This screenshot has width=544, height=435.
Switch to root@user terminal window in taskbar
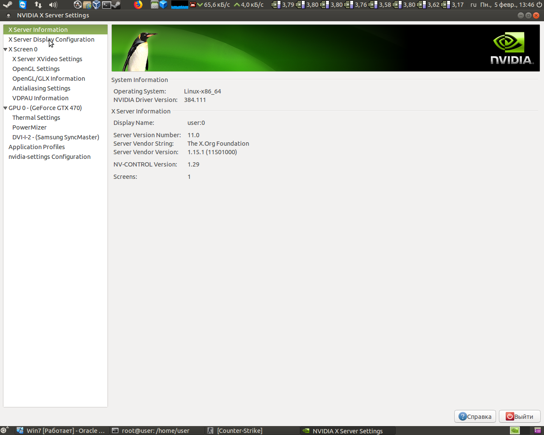(156, 431)
